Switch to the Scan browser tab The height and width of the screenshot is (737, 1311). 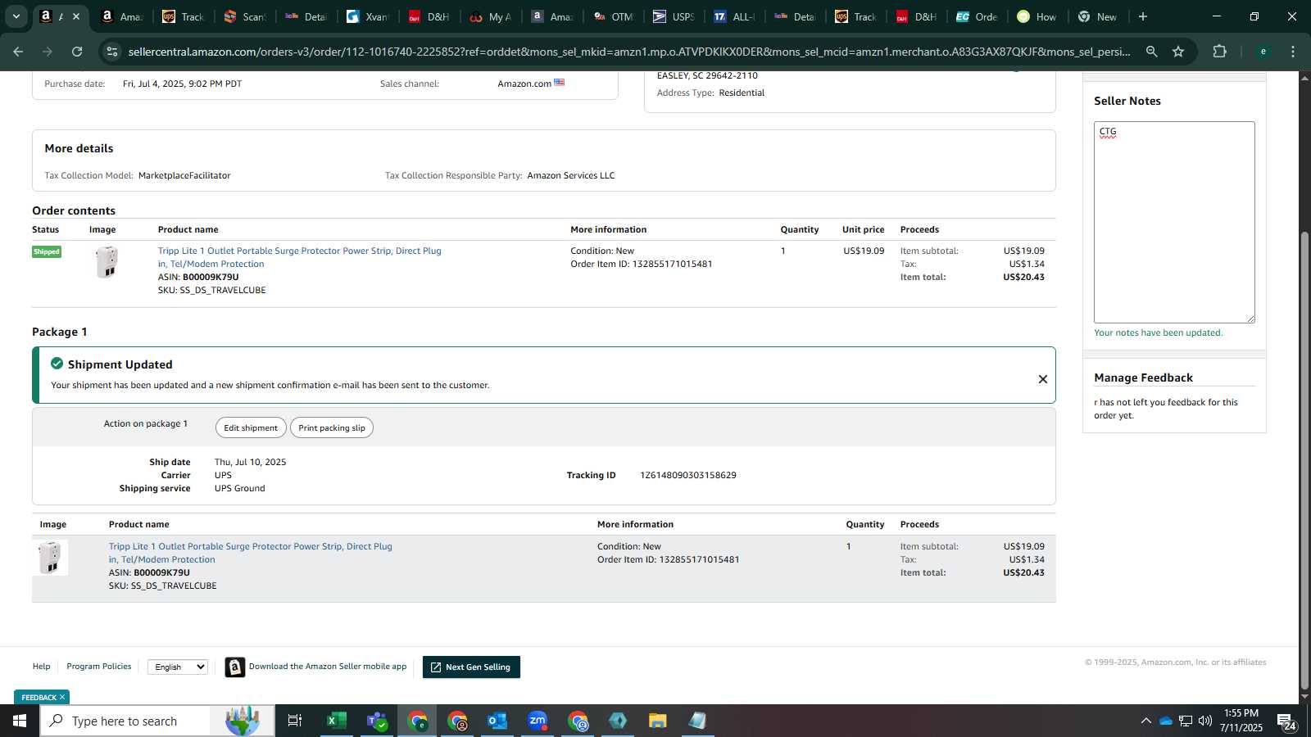pos(245,16)
